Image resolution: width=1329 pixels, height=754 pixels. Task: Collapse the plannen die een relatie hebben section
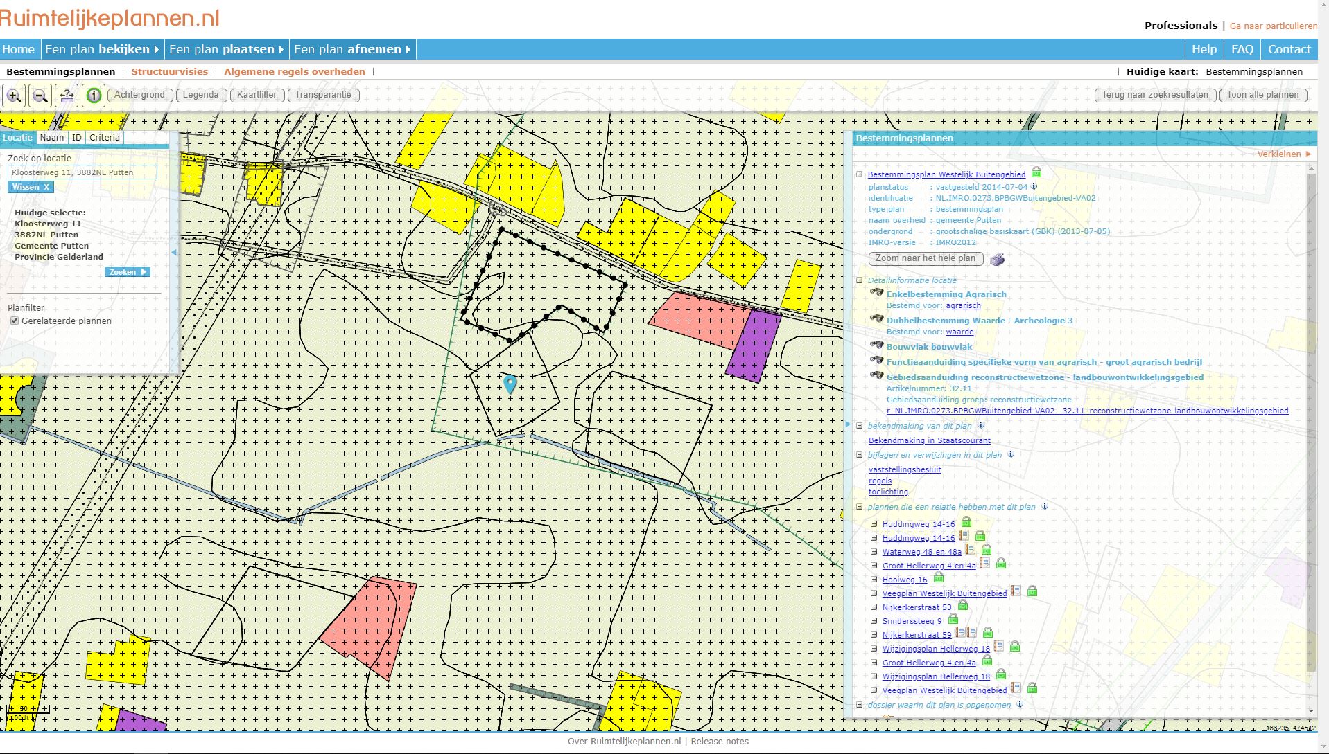(x=861, y=507)
